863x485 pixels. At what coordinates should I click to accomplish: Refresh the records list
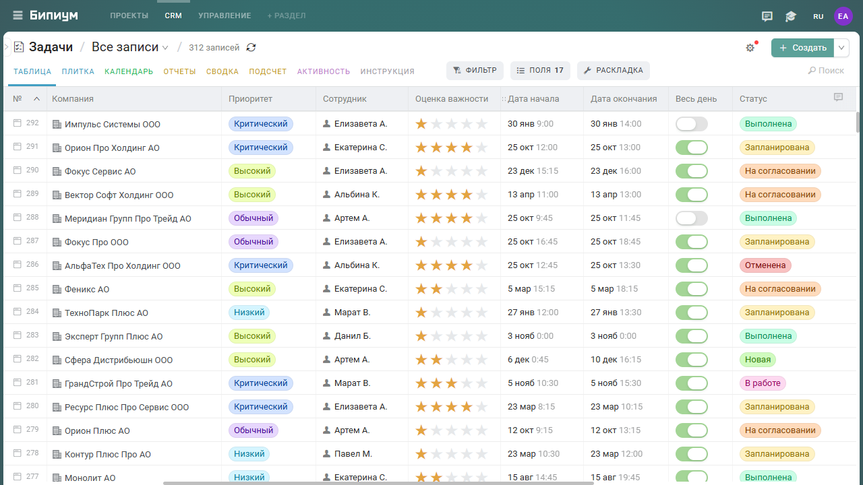251,47
